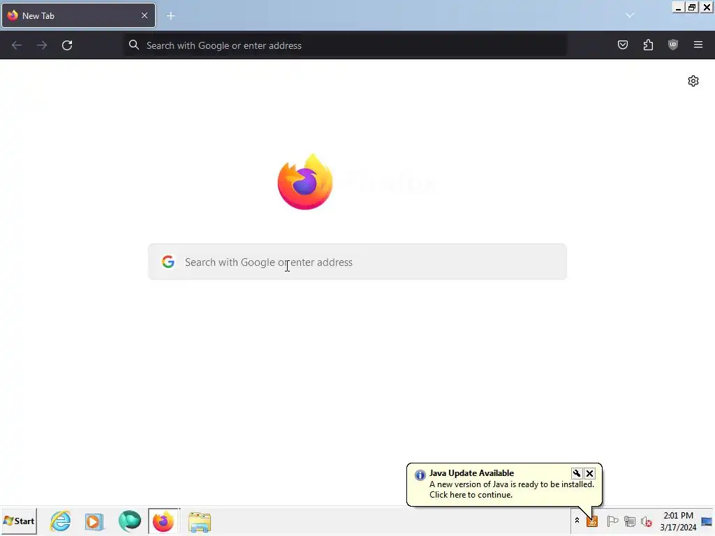This screenshot has height=536, width=715.
Task: Expand the list all tabs chevron
Action: click(x=630, y=15)
